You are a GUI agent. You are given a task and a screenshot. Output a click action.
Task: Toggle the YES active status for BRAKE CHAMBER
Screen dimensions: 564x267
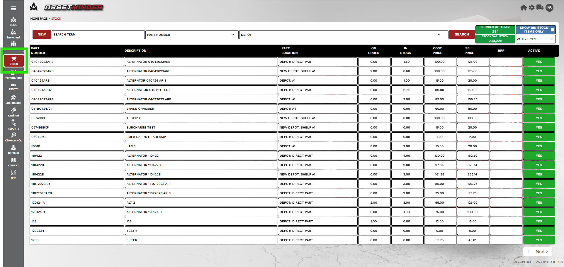(x=539, y=109)
